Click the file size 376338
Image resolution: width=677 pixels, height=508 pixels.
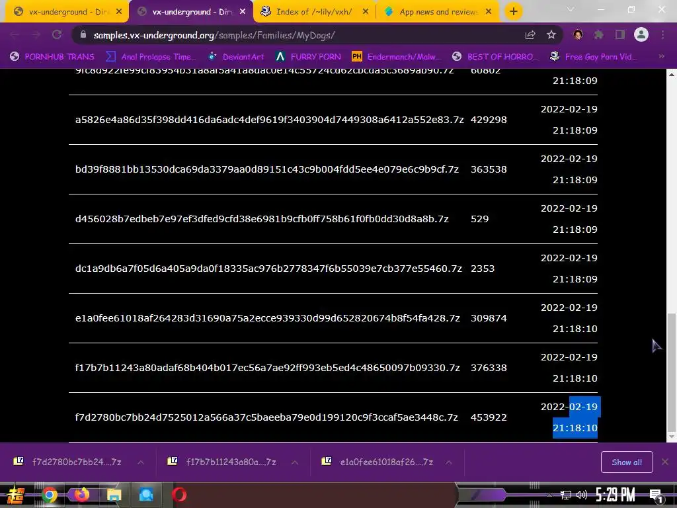pos(489,368)
